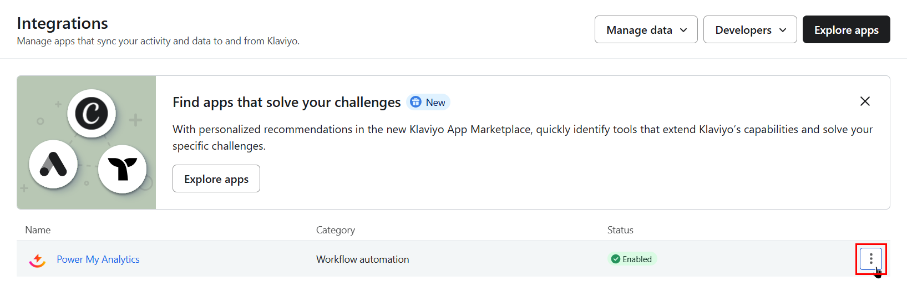This screenshot has width=907, height=296.
Task: Click the Status column header
Action: click(620, 230)
